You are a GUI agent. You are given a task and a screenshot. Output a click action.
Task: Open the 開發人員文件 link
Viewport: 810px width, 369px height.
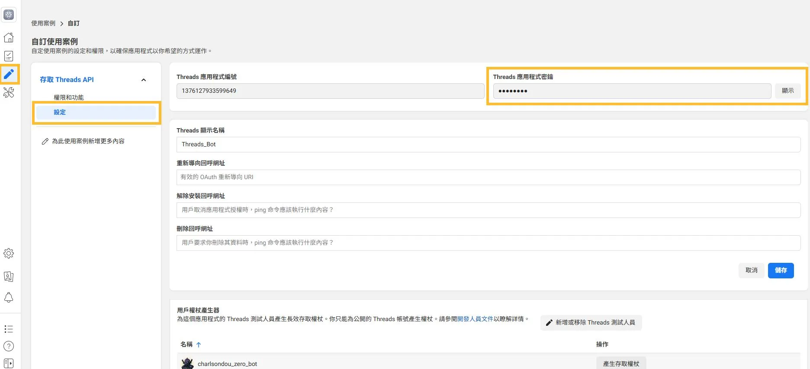pos(475,319)
